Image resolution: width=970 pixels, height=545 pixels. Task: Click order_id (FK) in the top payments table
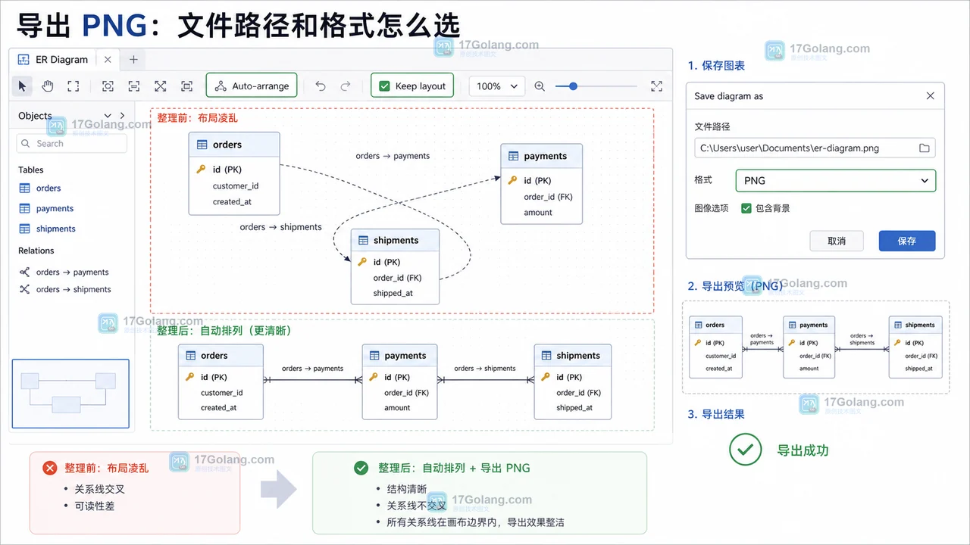click(548, 197)
